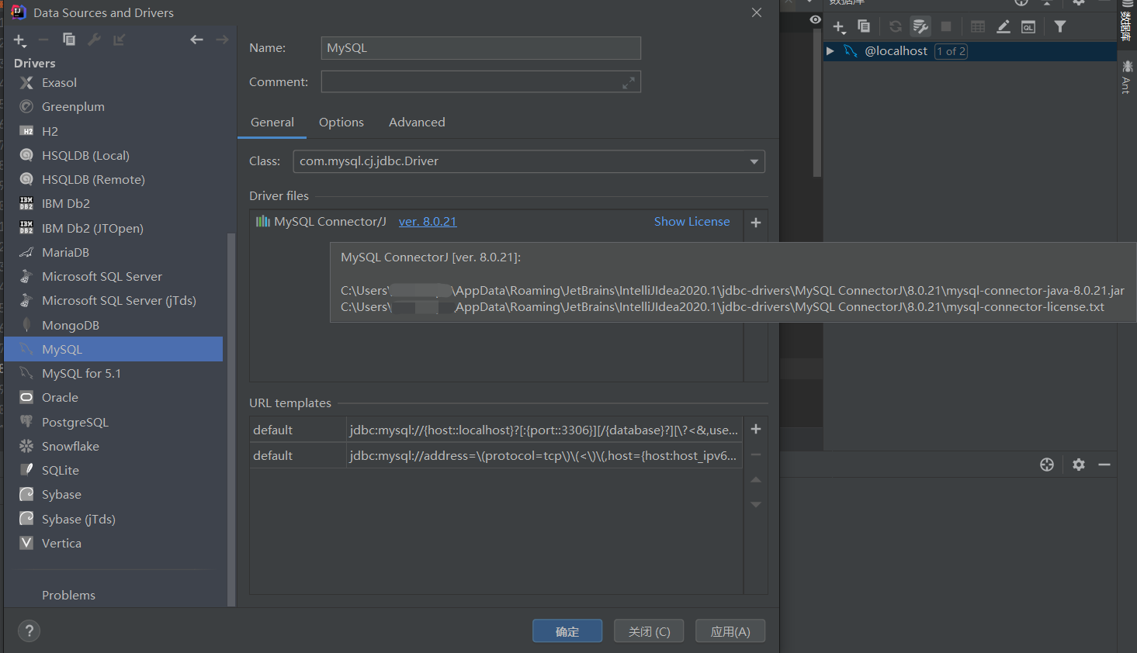Click the Duplicate icon in the Database panel toolbar

(x=864, y=26)
